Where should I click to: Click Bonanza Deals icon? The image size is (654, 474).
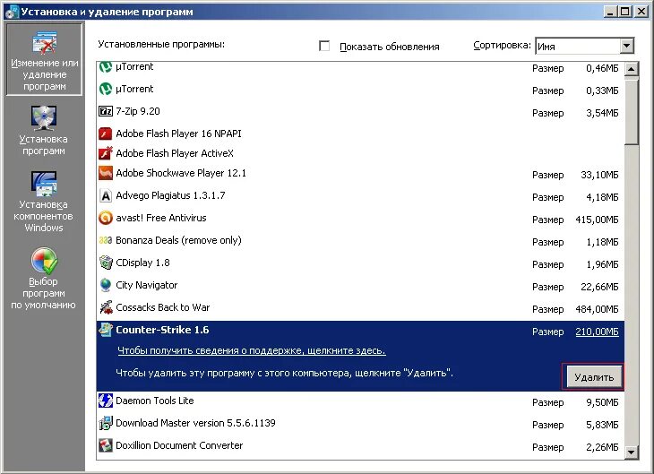pyautogui.click(x=106, y=240)
